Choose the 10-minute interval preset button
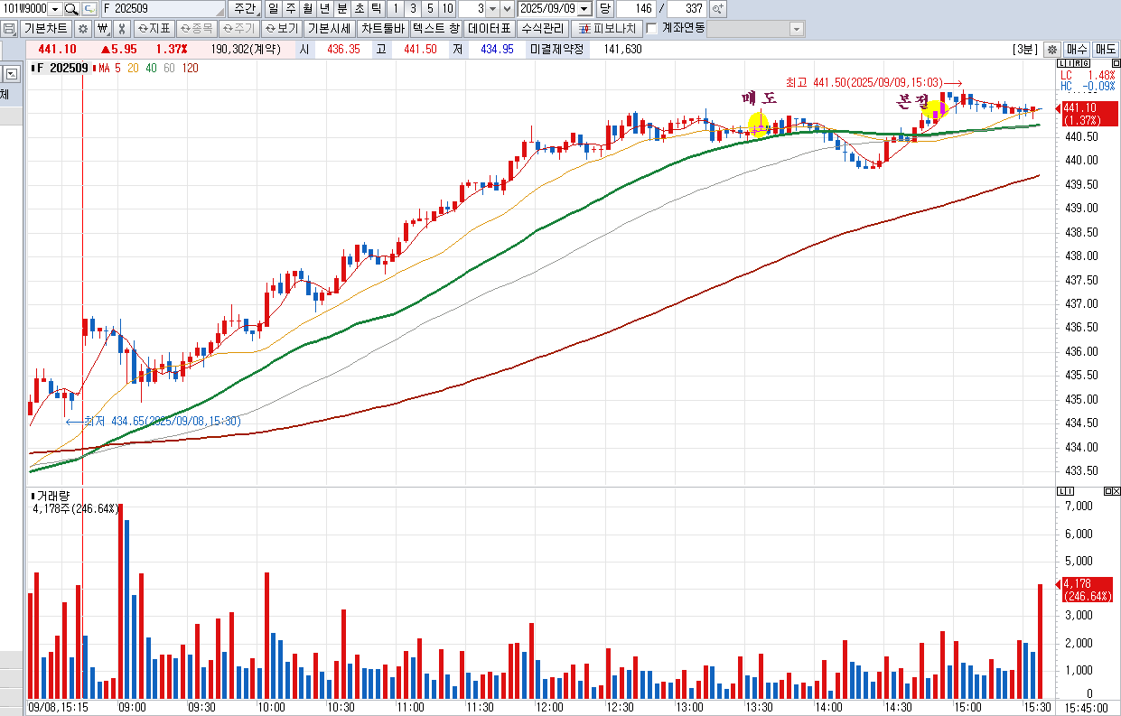Screen dimensions: 1121x716 click(448, 9)
